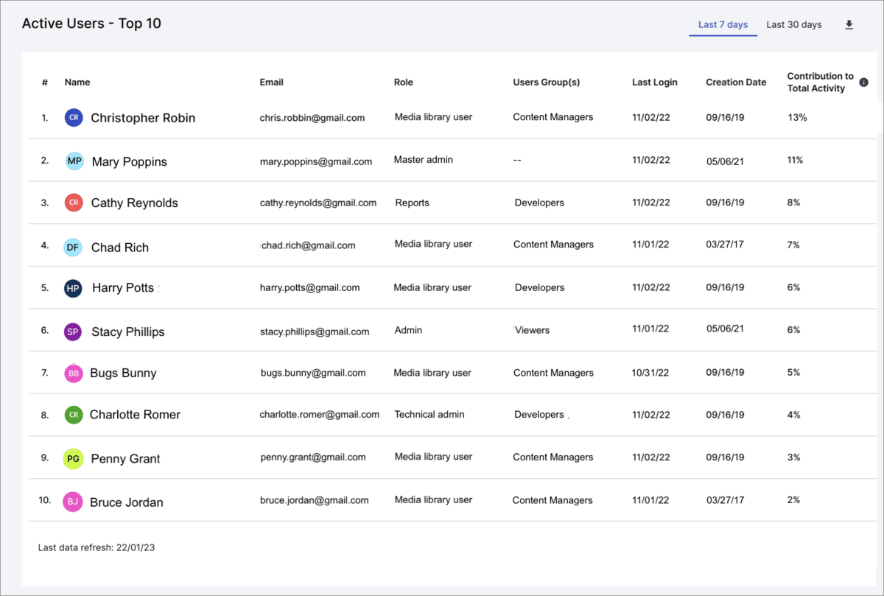
Task: Switch to the Last 7 days tab
Action: (723, 25)
